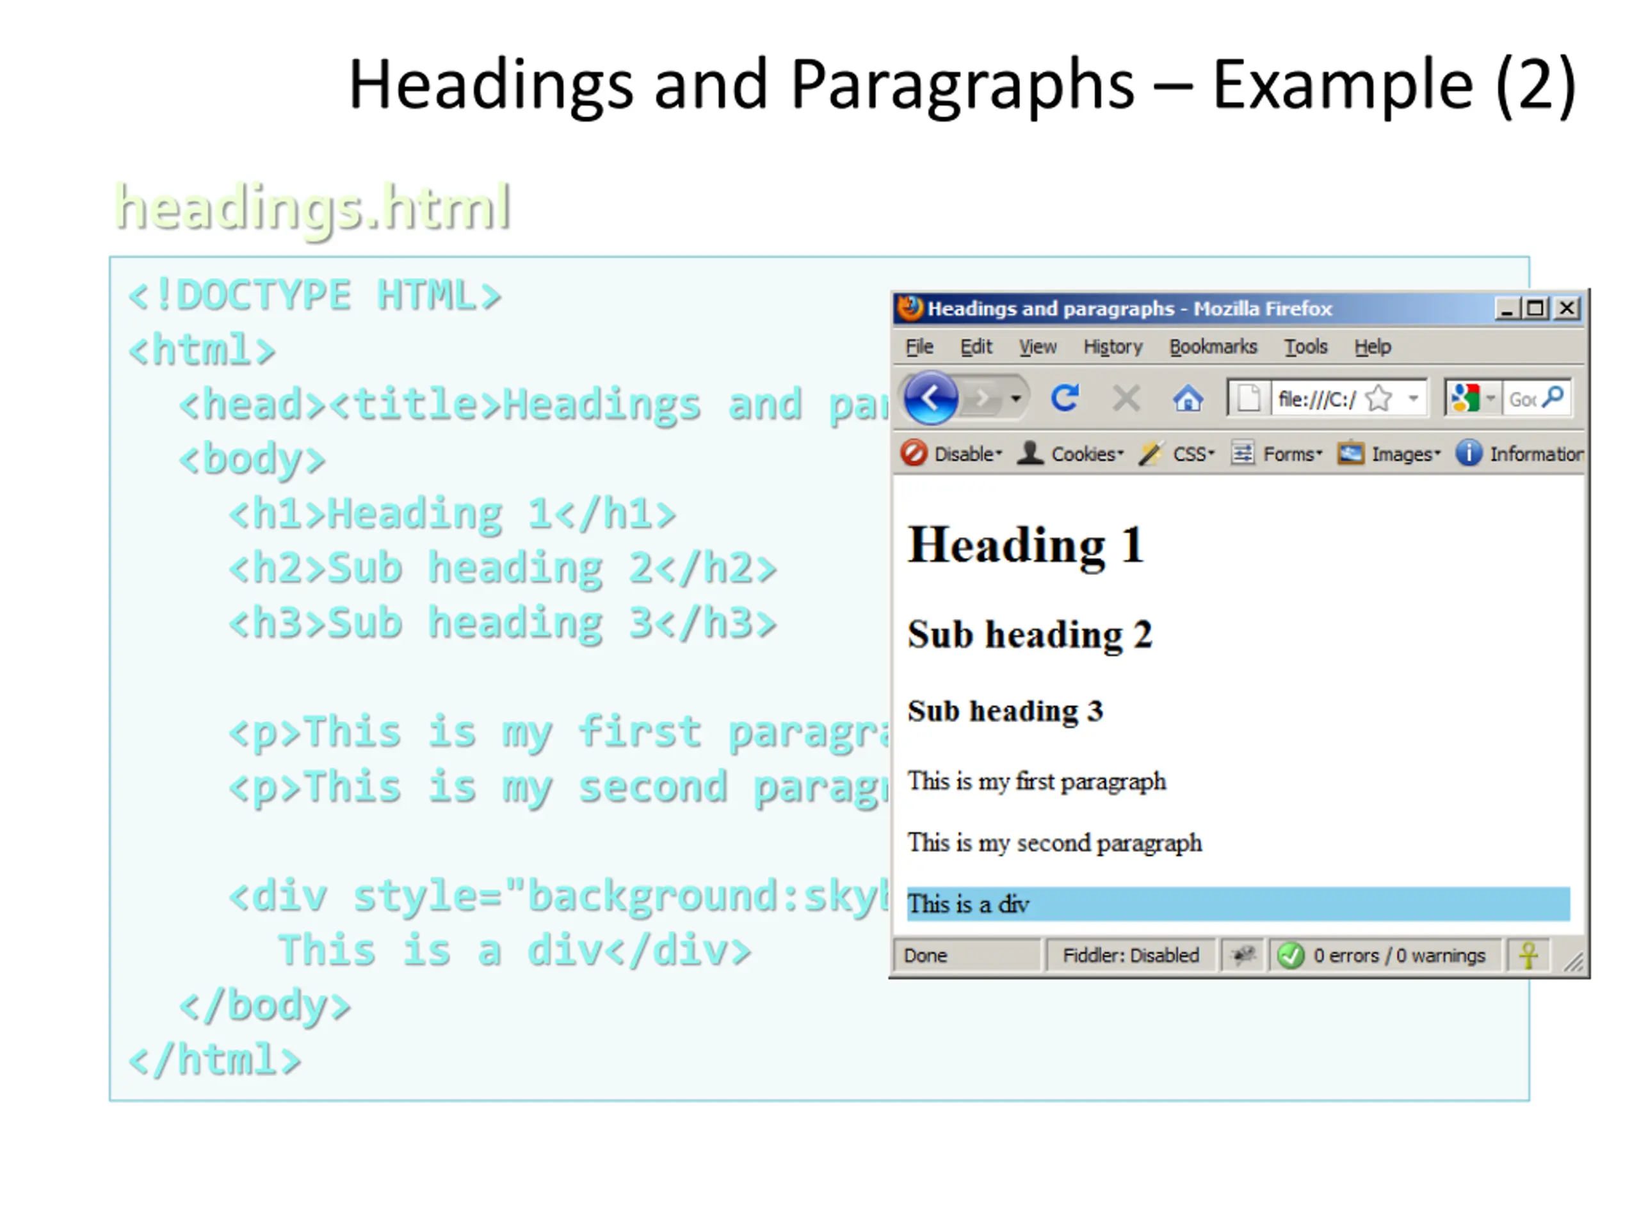Click the Forms icon in toolbar
This screenshot has width=1639, height=1229.
1242,453
